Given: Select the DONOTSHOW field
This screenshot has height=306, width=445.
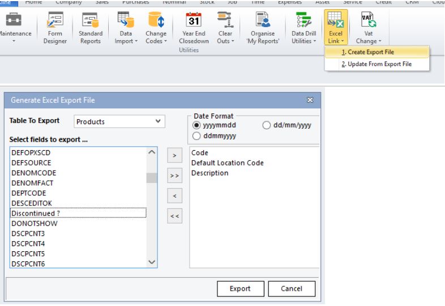Looking at the screenshot, I should 78,224.
